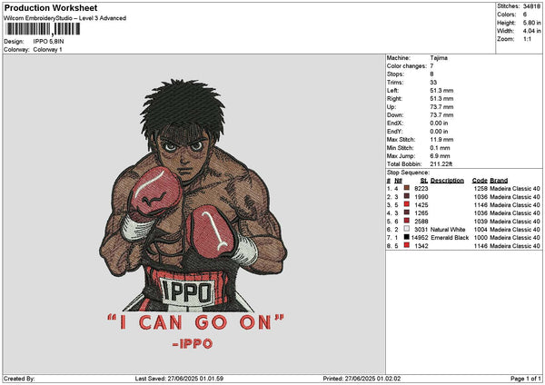
Task: Select stitch count "1990" in stop 2
Action: (421, 197)
